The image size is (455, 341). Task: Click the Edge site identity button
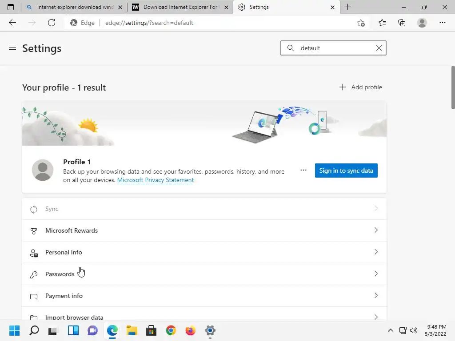pos(82,23)
